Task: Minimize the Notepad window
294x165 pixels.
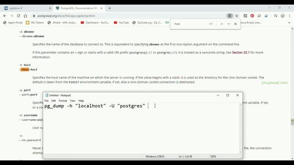Action: tap(218, 95)
